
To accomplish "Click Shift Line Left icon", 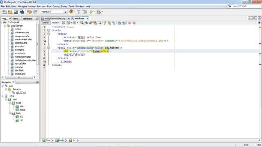I will tap(119, 23).
